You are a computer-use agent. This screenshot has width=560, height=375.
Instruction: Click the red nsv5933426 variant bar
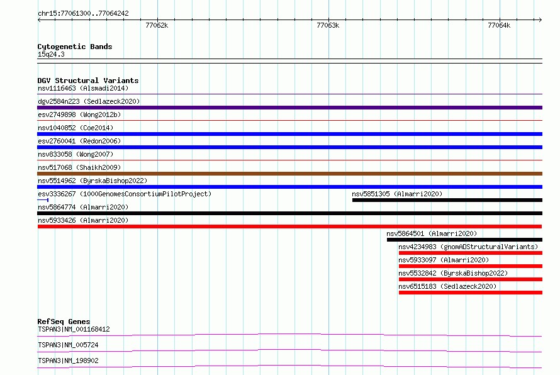(289, 227)
